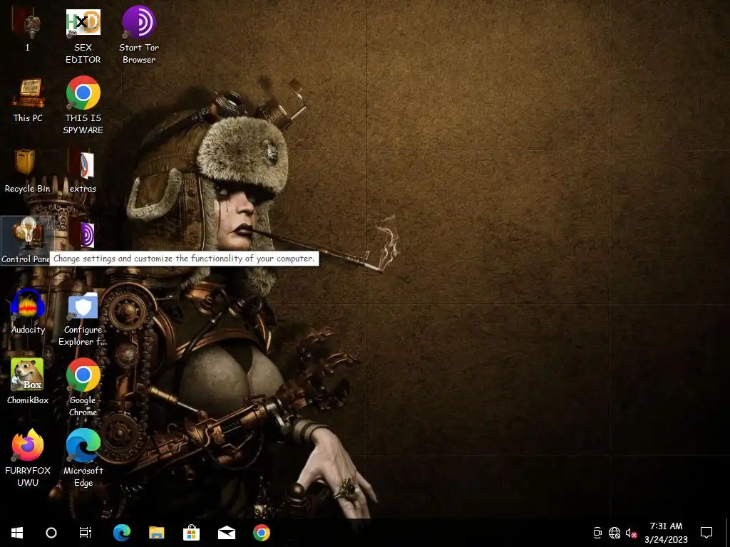Click the Meet Now tray icon
Viewport: 730px width, 547px height.
point(598,533)
